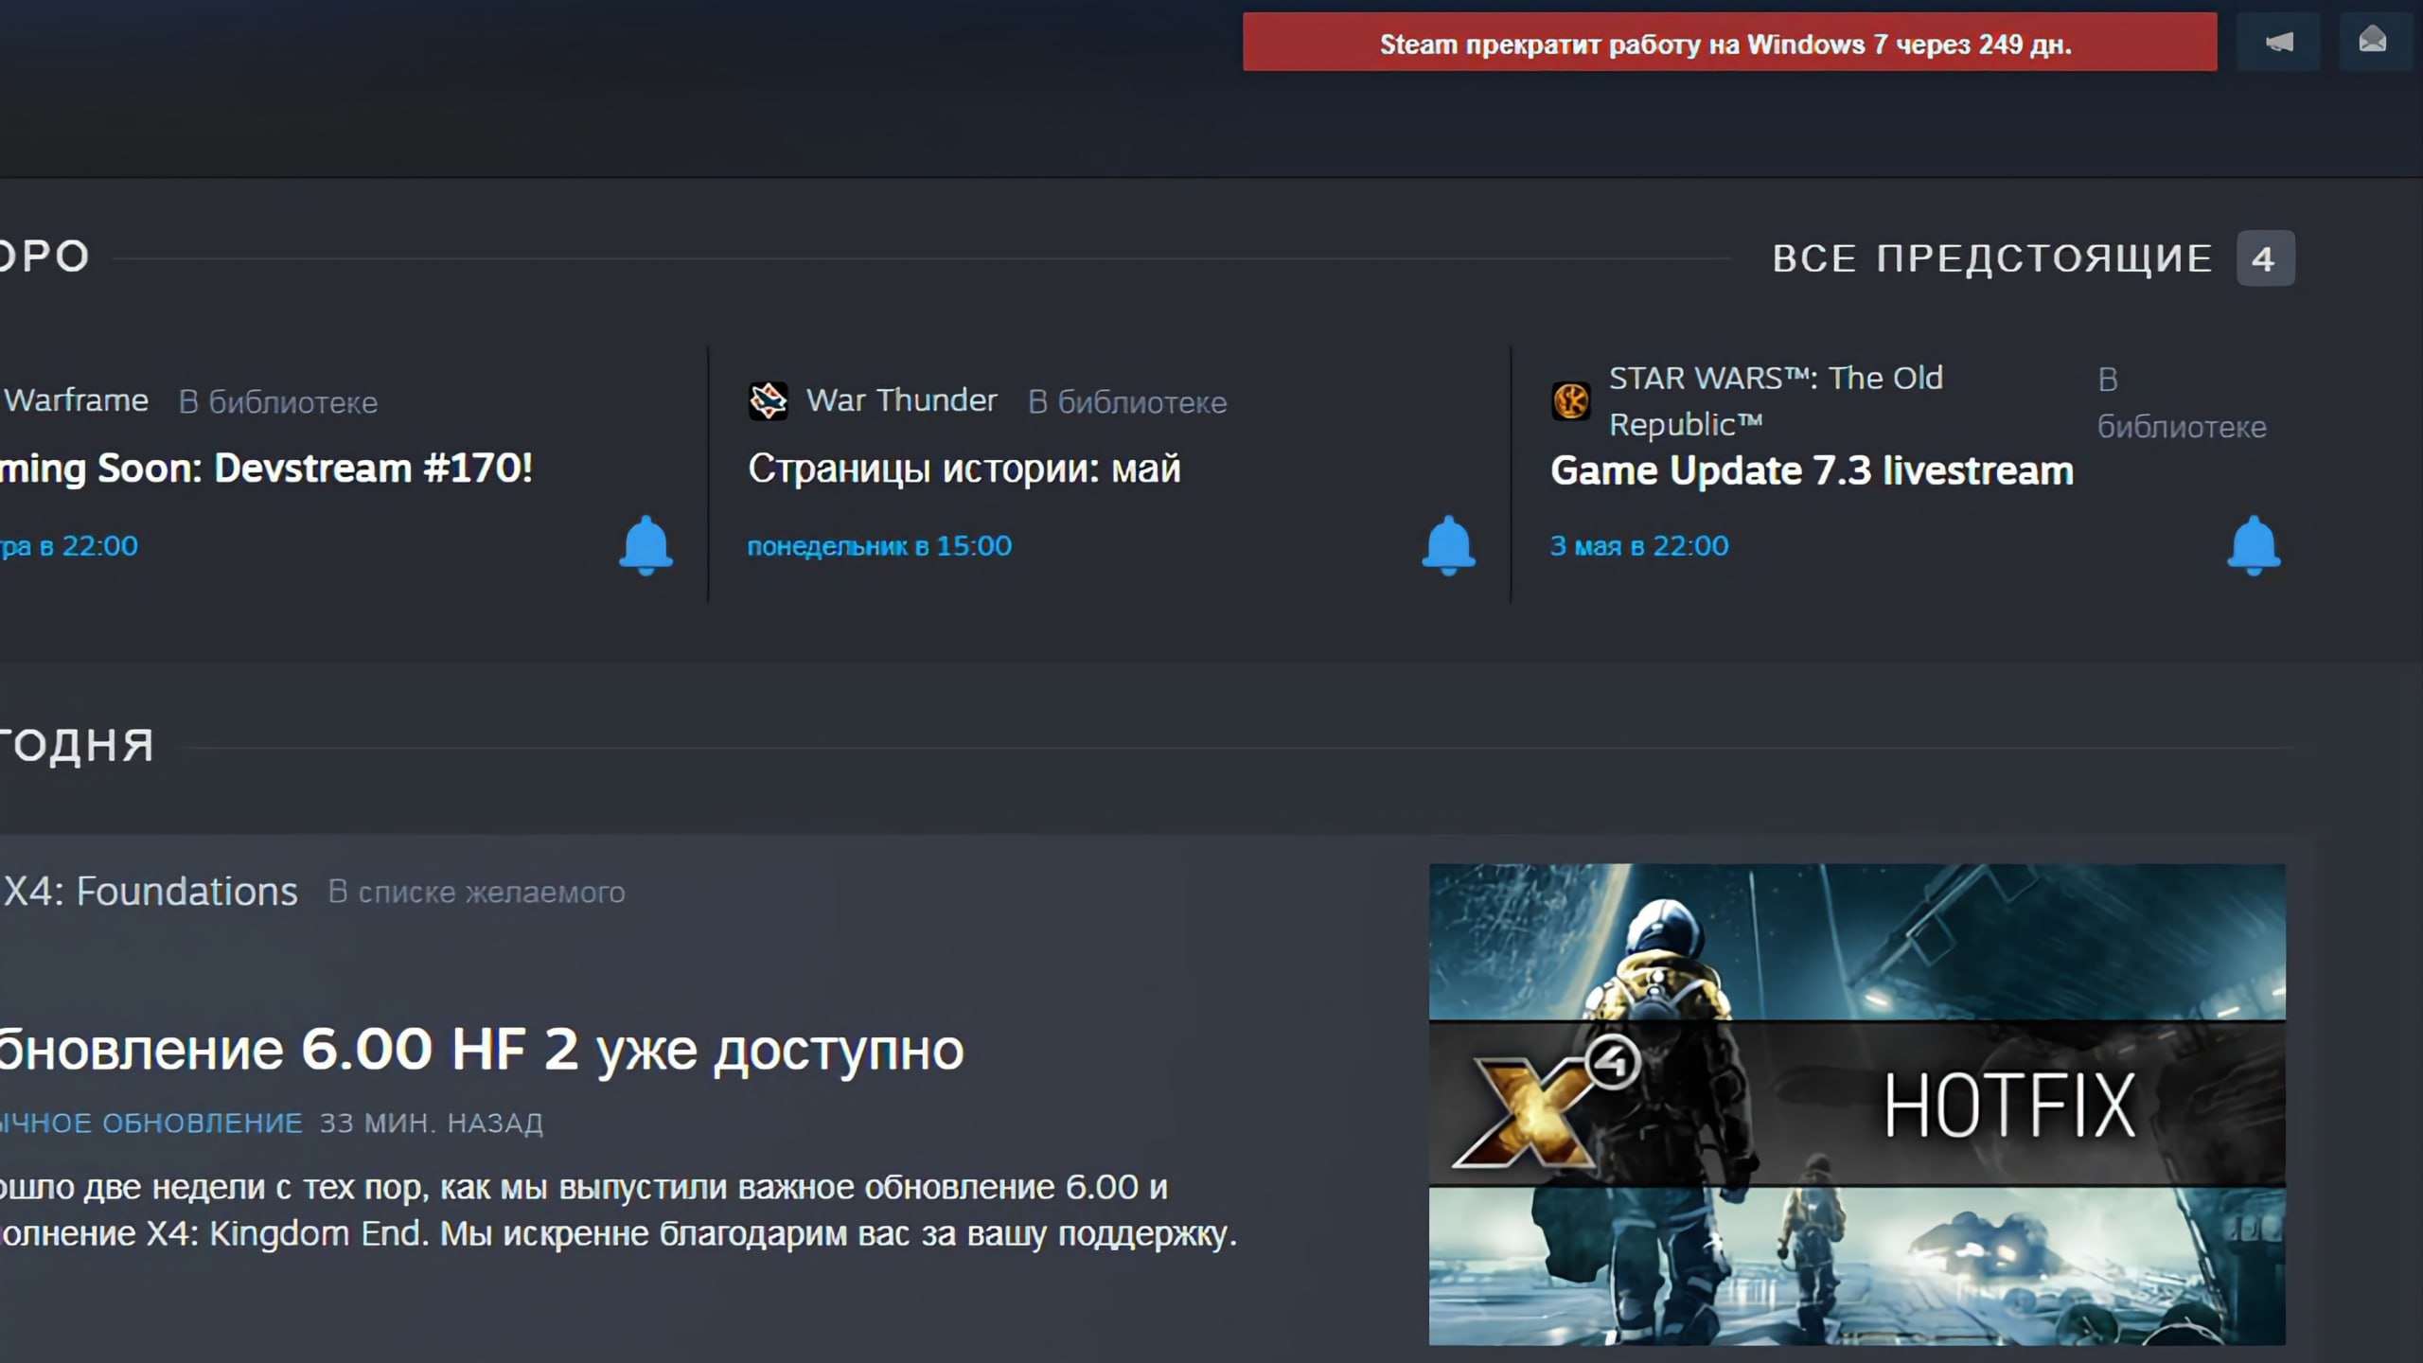Open the X4 HOTFIX news thumbnail
This screenshot has height=1363, width=2423.
click(1857, 1104)
